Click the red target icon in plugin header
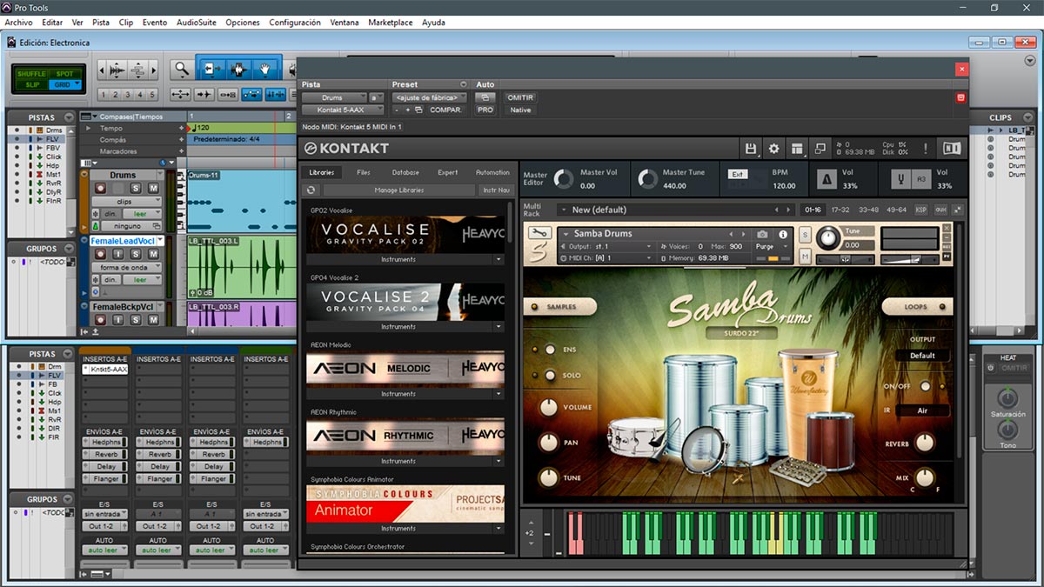The height and width of the screenshot is (587, 1044). point(961,97)
